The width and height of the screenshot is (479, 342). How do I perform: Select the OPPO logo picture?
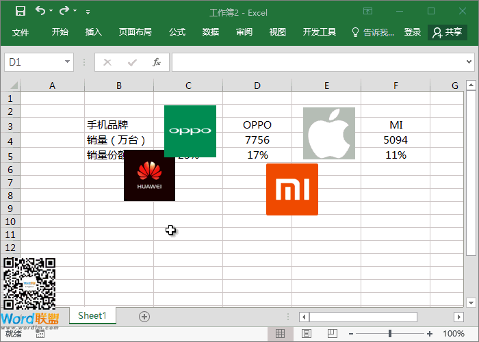[190, 131]
